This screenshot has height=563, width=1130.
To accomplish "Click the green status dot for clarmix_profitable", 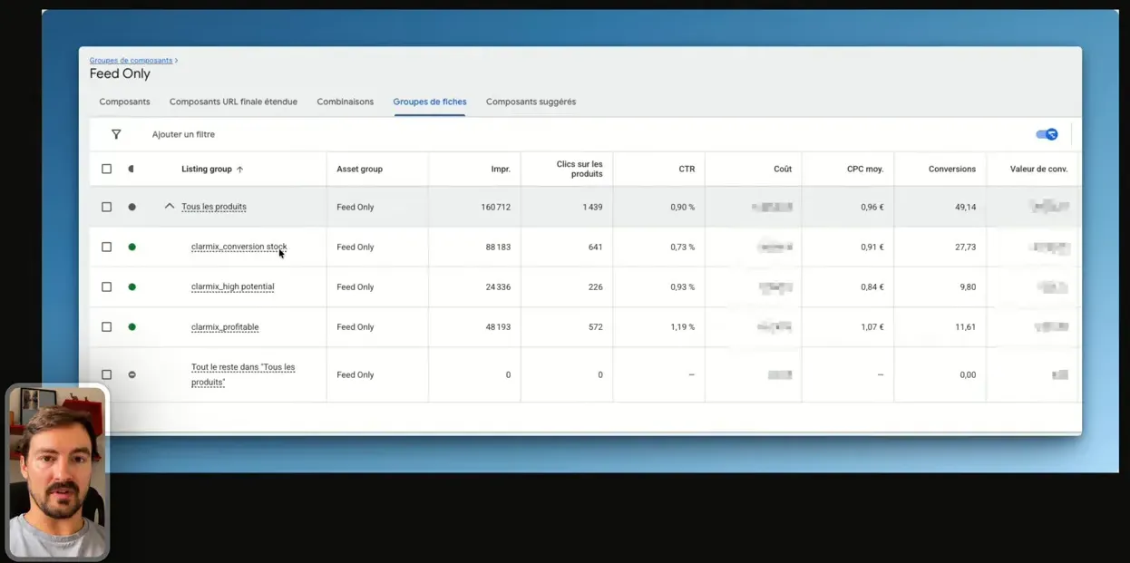I will point(132,326).
